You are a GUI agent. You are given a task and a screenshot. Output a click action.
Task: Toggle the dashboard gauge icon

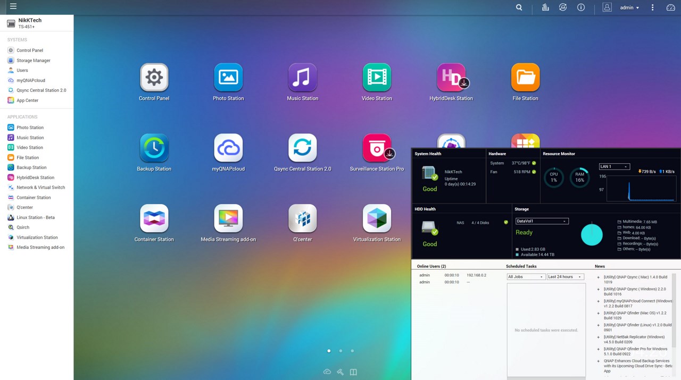point(670,7)
